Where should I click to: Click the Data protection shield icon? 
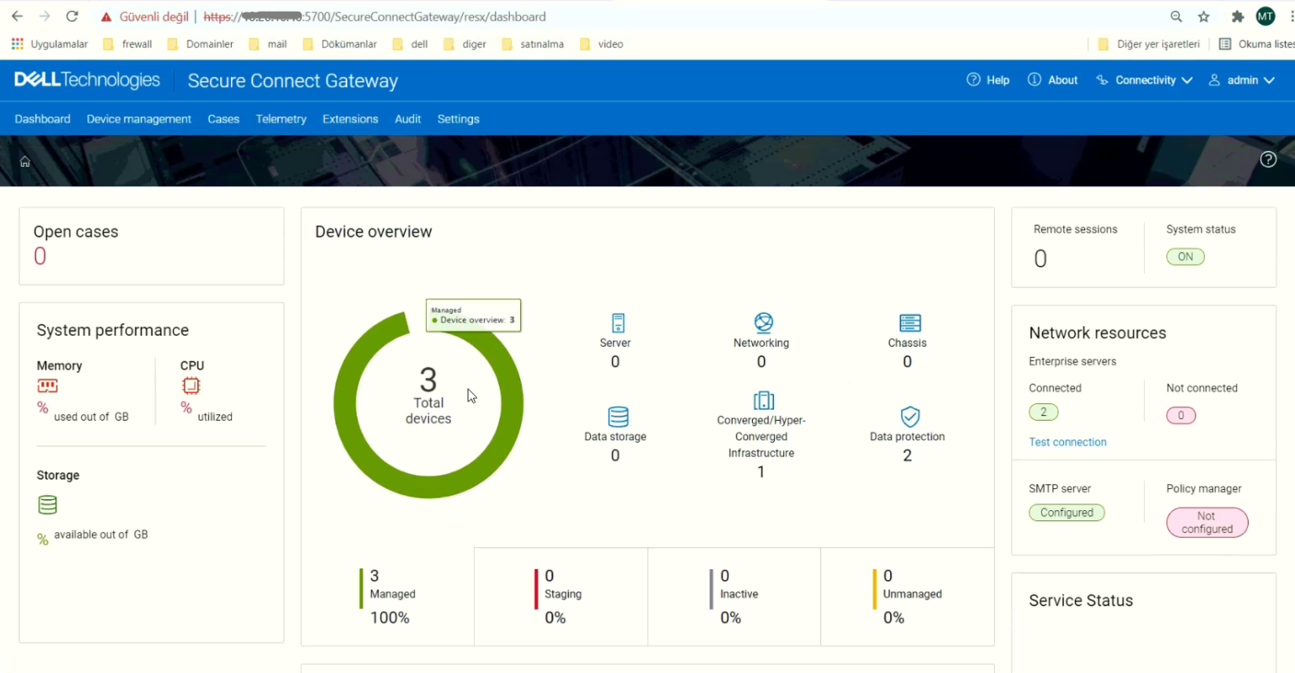tap(907, 417)
